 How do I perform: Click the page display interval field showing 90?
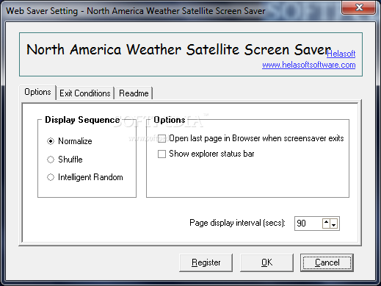[308, 224]
